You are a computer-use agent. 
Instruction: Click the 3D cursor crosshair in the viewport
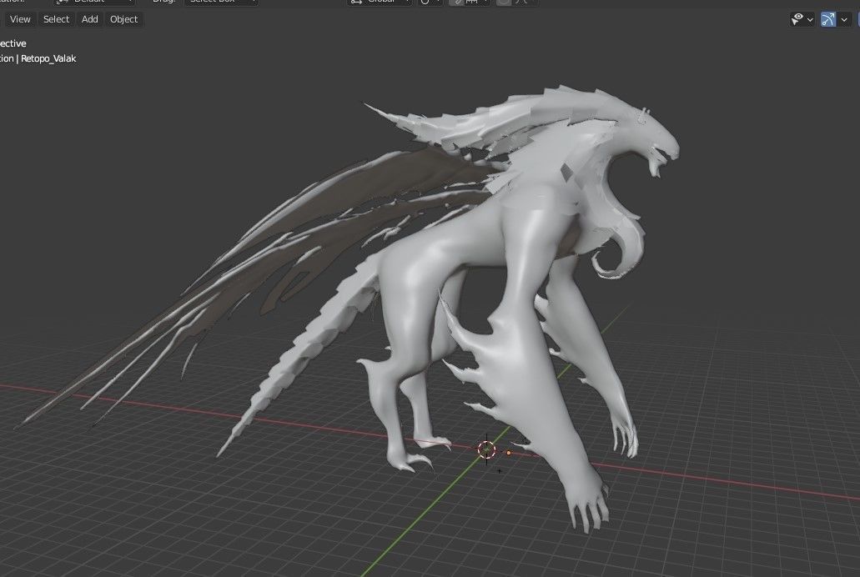pyautogui.click(x=486, y=449)
